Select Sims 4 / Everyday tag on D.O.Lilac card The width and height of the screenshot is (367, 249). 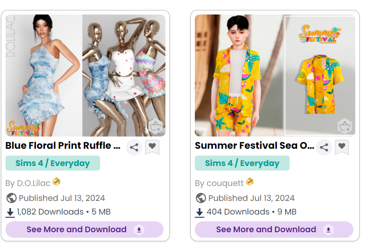pyautogui.click(x=53, y=163)
